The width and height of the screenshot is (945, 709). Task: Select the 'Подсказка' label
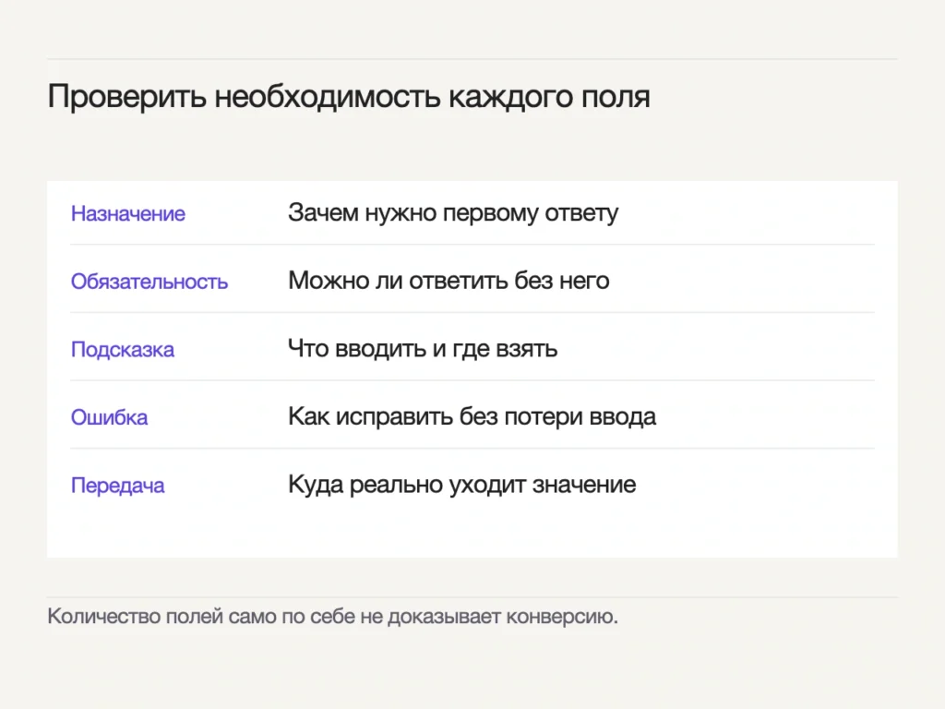(123, 350)
